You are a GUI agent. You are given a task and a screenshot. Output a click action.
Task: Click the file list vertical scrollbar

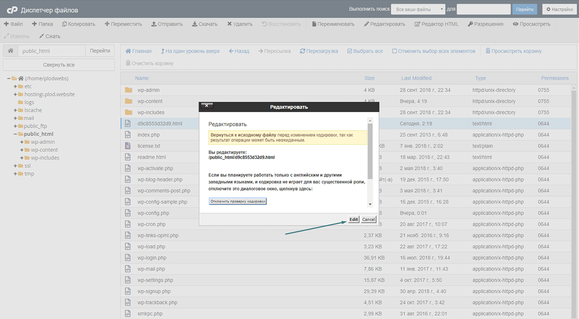pos(574,202)
